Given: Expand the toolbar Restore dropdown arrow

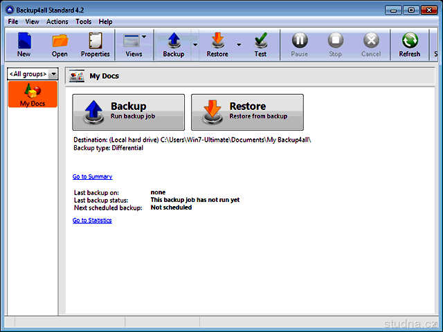Looking at the screenshot, I should [x=239, y=44].
